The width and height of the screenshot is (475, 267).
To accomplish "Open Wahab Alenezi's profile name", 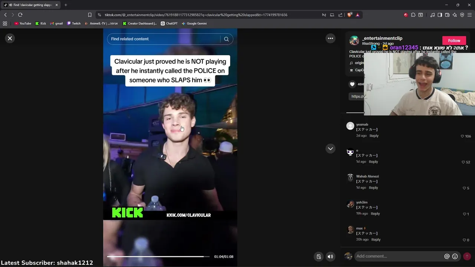I will pyautogui.click(x=367, y=177).
